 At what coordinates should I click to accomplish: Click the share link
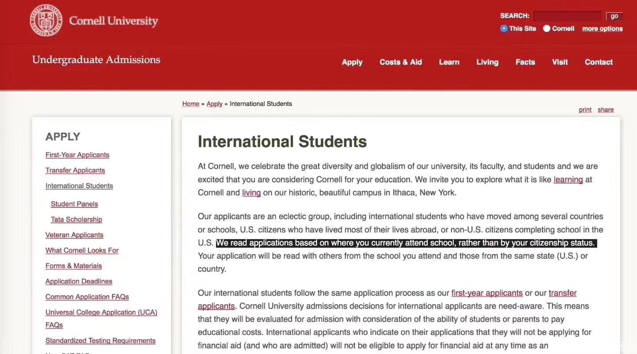tap(606, 110)
